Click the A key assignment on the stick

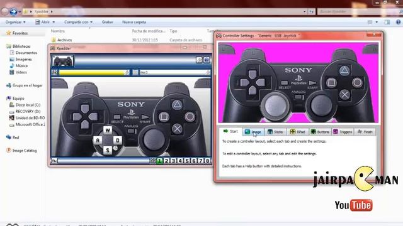coord(98,140)
